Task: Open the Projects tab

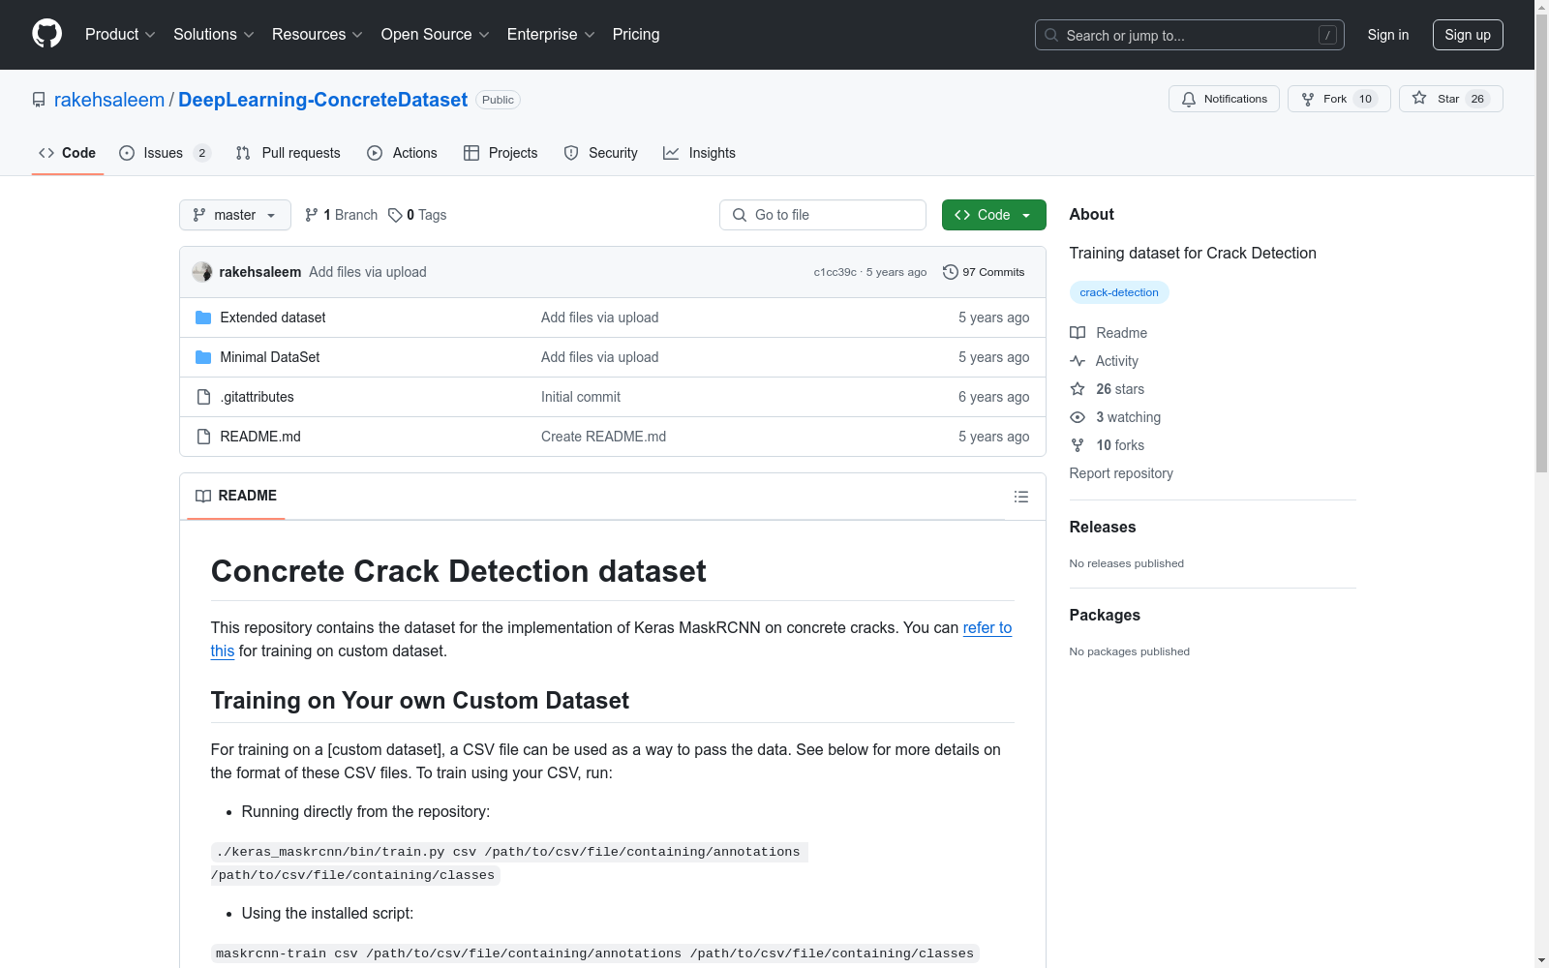Action: point(501,153)
